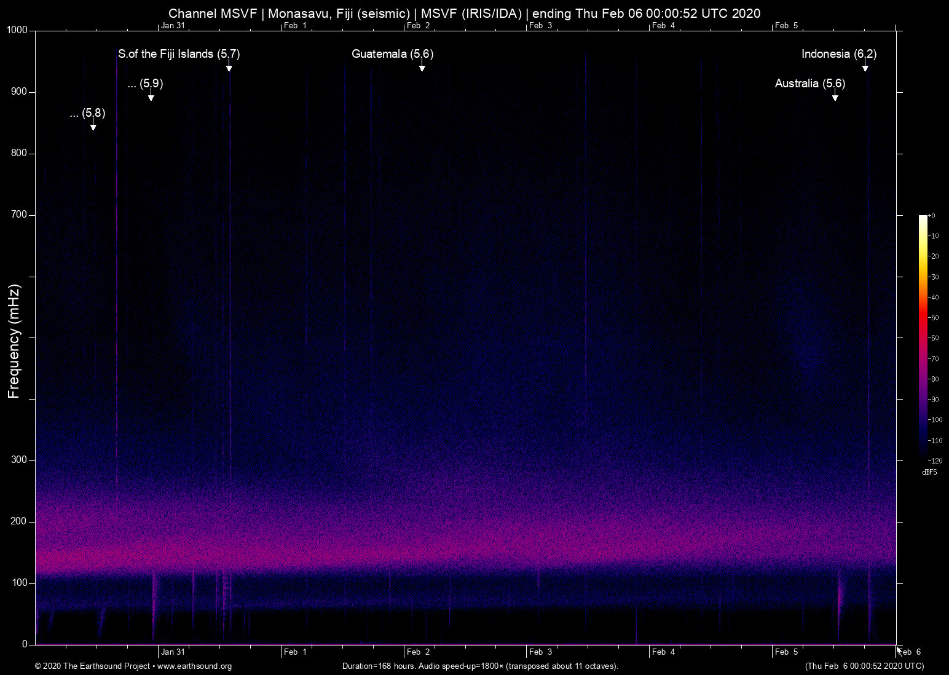Viewport: 949px width, 675px height.
Task: Click 'Feb 4' on the top time axis
Action: pos(664,26)
